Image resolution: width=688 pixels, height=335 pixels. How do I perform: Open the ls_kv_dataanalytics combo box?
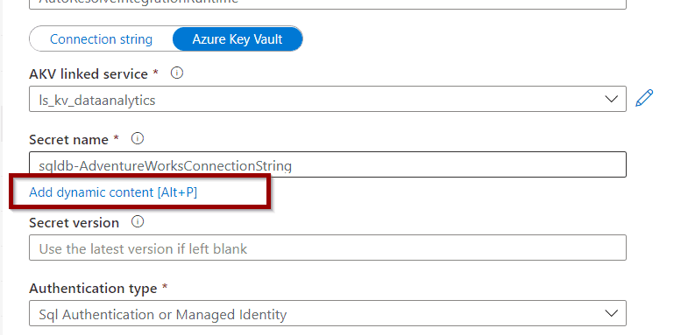(327, 99)
